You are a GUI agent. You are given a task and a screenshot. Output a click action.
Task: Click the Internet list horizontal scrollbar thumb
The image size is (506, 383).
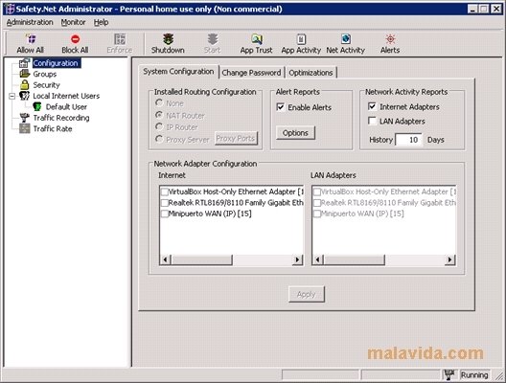[201, 259]
